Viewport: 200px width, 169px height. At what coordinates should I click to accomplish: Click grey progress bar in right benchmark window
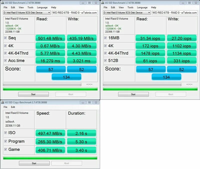coord(142,84)
